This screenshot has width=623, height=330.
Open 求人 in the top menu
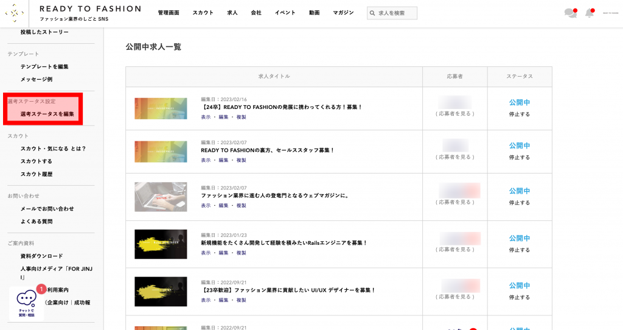pos(232,13)
